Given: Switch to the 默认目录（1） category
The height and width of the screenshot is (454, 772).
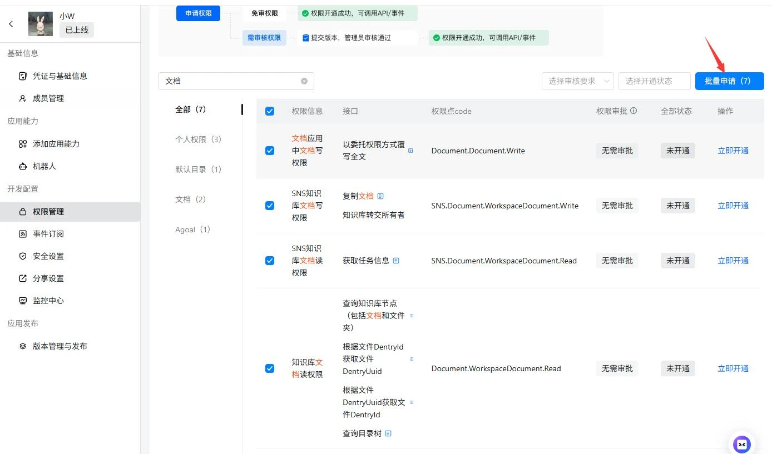Looking at the screenshot, I should point(199,169).
